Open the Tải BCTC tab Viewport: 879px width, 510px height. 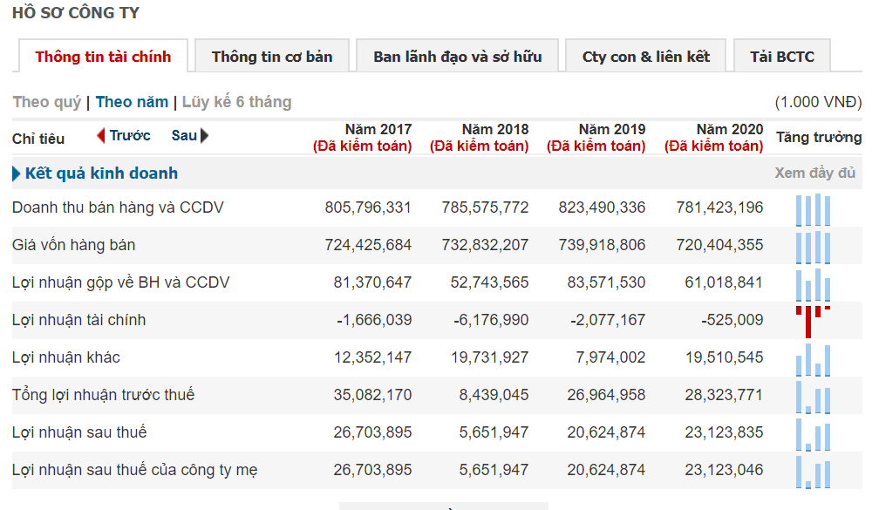[782, 57]
